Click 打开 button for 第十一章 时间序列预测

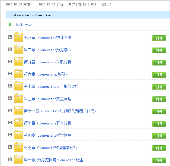tap(159, 111)
